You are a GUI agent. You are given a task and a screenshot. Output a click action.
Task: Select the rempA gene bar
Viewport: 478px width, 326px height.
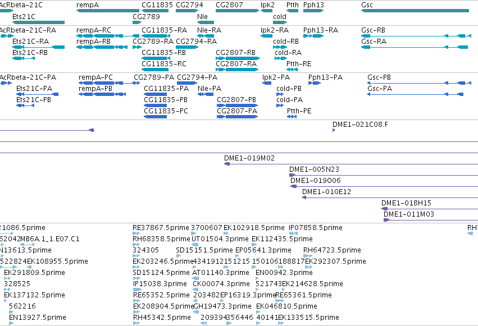(108, 11)
